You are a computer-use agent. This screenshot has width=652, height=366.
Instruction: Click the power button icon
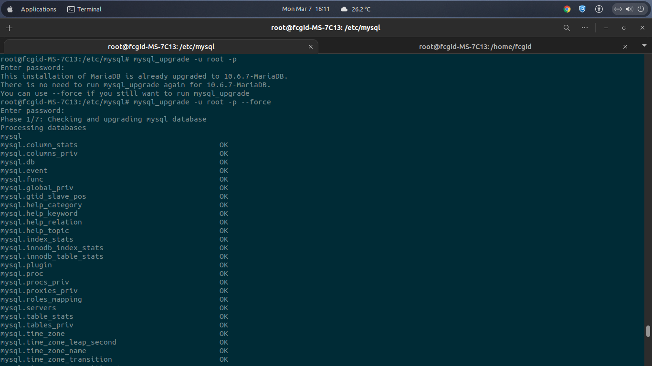[641, 9]
